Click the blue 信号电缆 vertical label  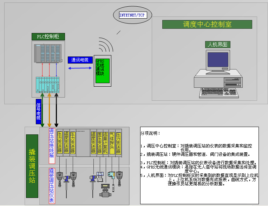[x=38, y=111]
